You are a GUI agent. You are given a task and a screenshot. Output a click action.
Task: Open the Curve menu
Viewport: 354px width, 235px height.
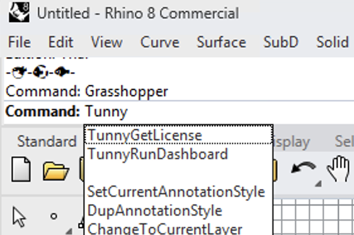coord(160,42)
